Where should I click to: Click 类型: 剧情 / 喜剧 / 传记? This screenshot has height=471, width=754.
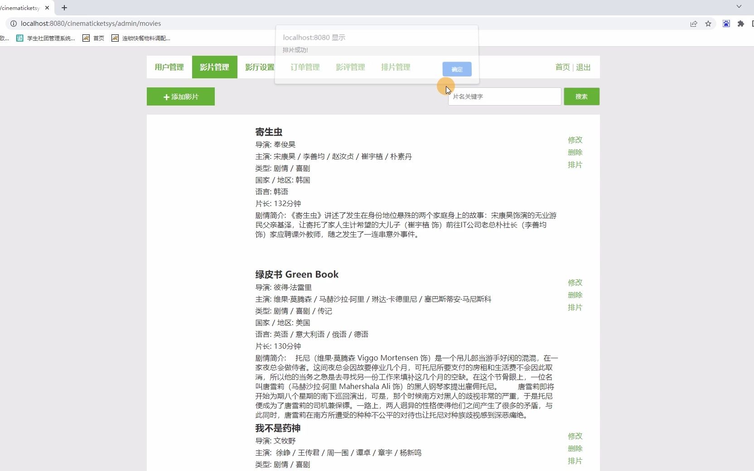(x=294, y=311)
